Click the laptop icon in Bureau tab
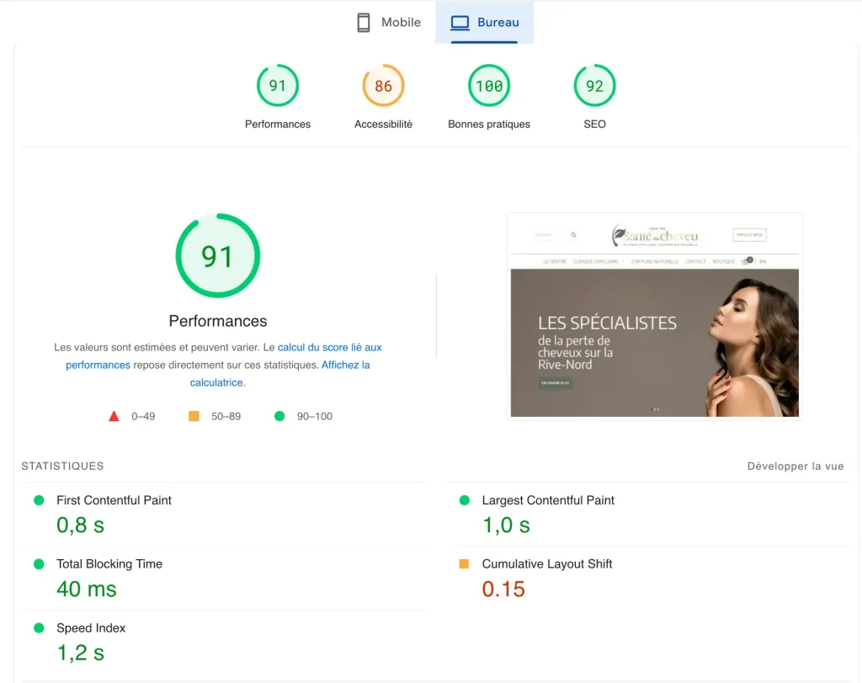This screenshot has height=683, width=862. point(460,23)
